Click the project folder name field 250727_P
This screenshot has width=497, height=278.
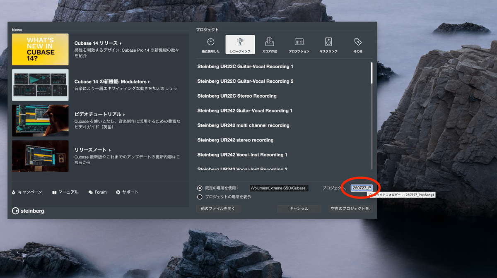[362, 188]
